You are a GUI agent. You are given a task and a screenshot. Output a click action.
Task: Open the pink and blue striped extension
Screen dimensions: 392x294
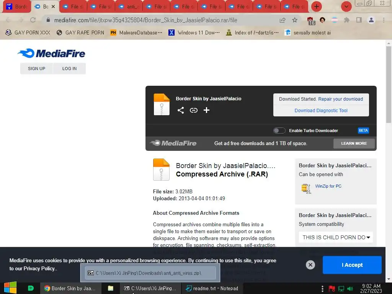coord(335,20)
